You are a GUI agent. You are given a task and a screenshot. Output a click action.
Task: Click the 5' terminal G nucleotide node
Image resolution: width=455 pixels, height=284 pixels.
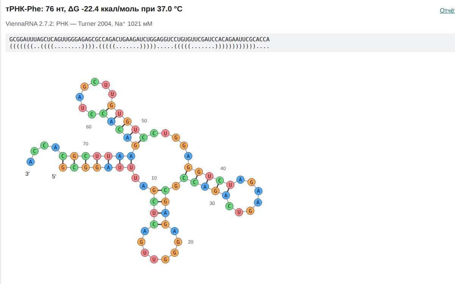click(x=63, y=167)
